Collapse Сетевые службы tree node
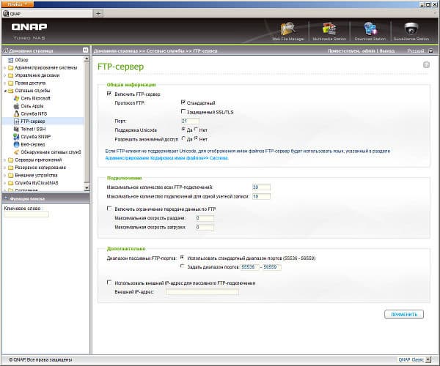This screenshot has width=440, height=366. coord(5,91)
